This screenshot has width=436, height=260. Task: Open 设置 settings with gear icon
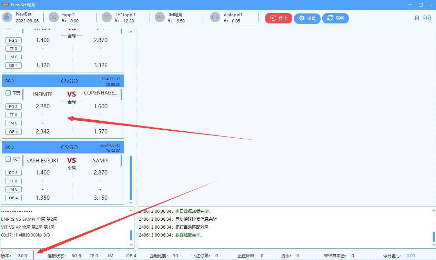click(307, 18)
